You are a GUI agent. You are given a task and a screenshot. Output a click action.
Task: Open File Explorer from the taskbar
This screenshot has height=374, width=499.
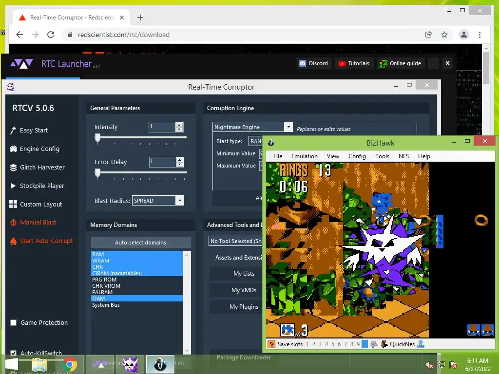point(39,364)
